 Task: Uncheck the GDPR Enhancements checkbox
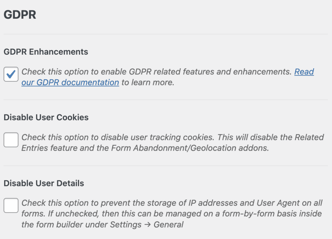pos(11,74)
